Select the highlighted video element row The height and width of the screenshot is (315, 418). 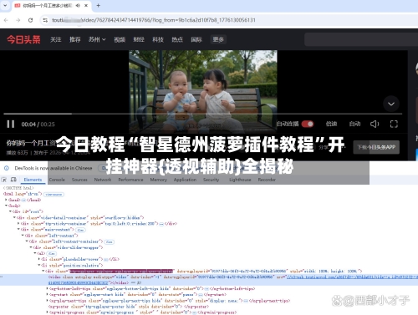pyautogui.click(x=209, y=280)
